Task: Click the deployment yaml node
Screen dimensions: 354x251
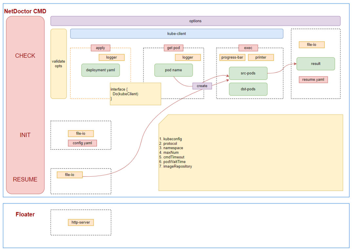Action: click(x=100, y=70)
